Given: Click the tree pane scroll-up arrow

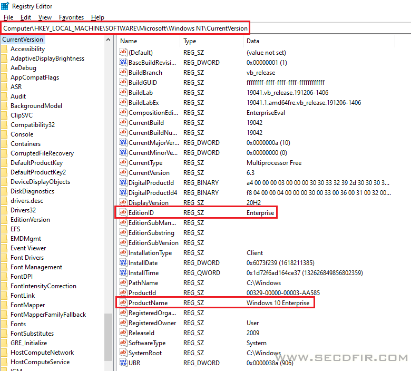Looking at the screenshot, I should (x=108, y=40).
